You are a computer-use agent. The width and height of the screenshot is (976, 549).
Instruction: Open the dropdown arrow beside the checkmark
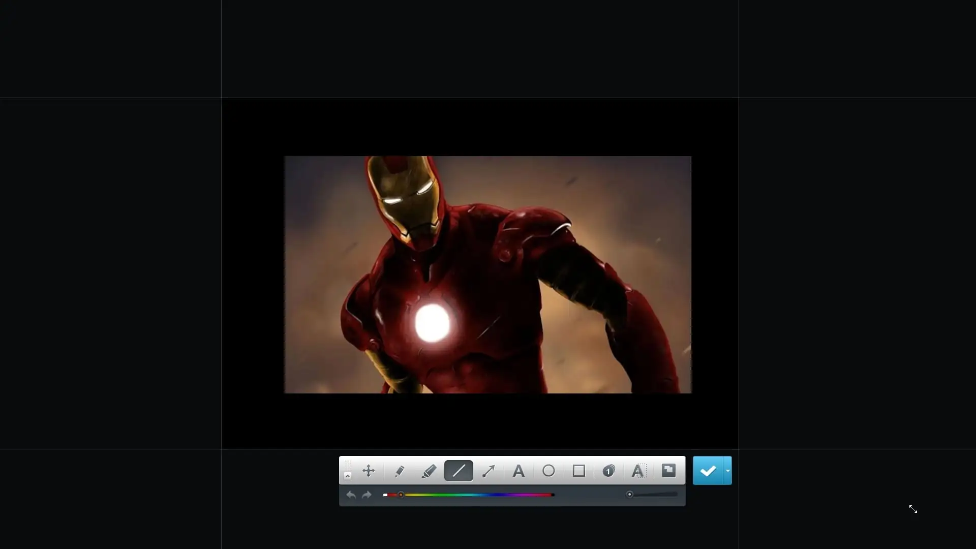tap(728, 471)
